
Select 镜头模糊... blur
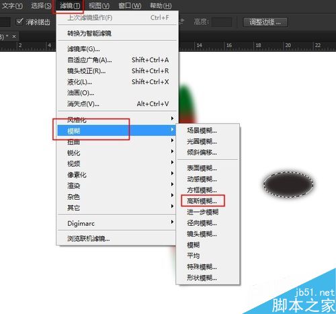pos(208,234)
